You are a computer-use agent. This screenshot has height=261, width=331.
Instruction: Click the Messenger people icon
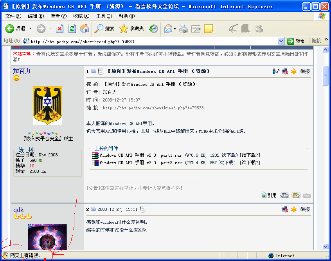(259, 29)
